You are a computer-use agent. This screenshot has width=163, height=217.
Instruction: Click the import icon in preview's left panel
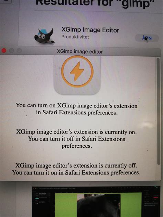[37, 194]
